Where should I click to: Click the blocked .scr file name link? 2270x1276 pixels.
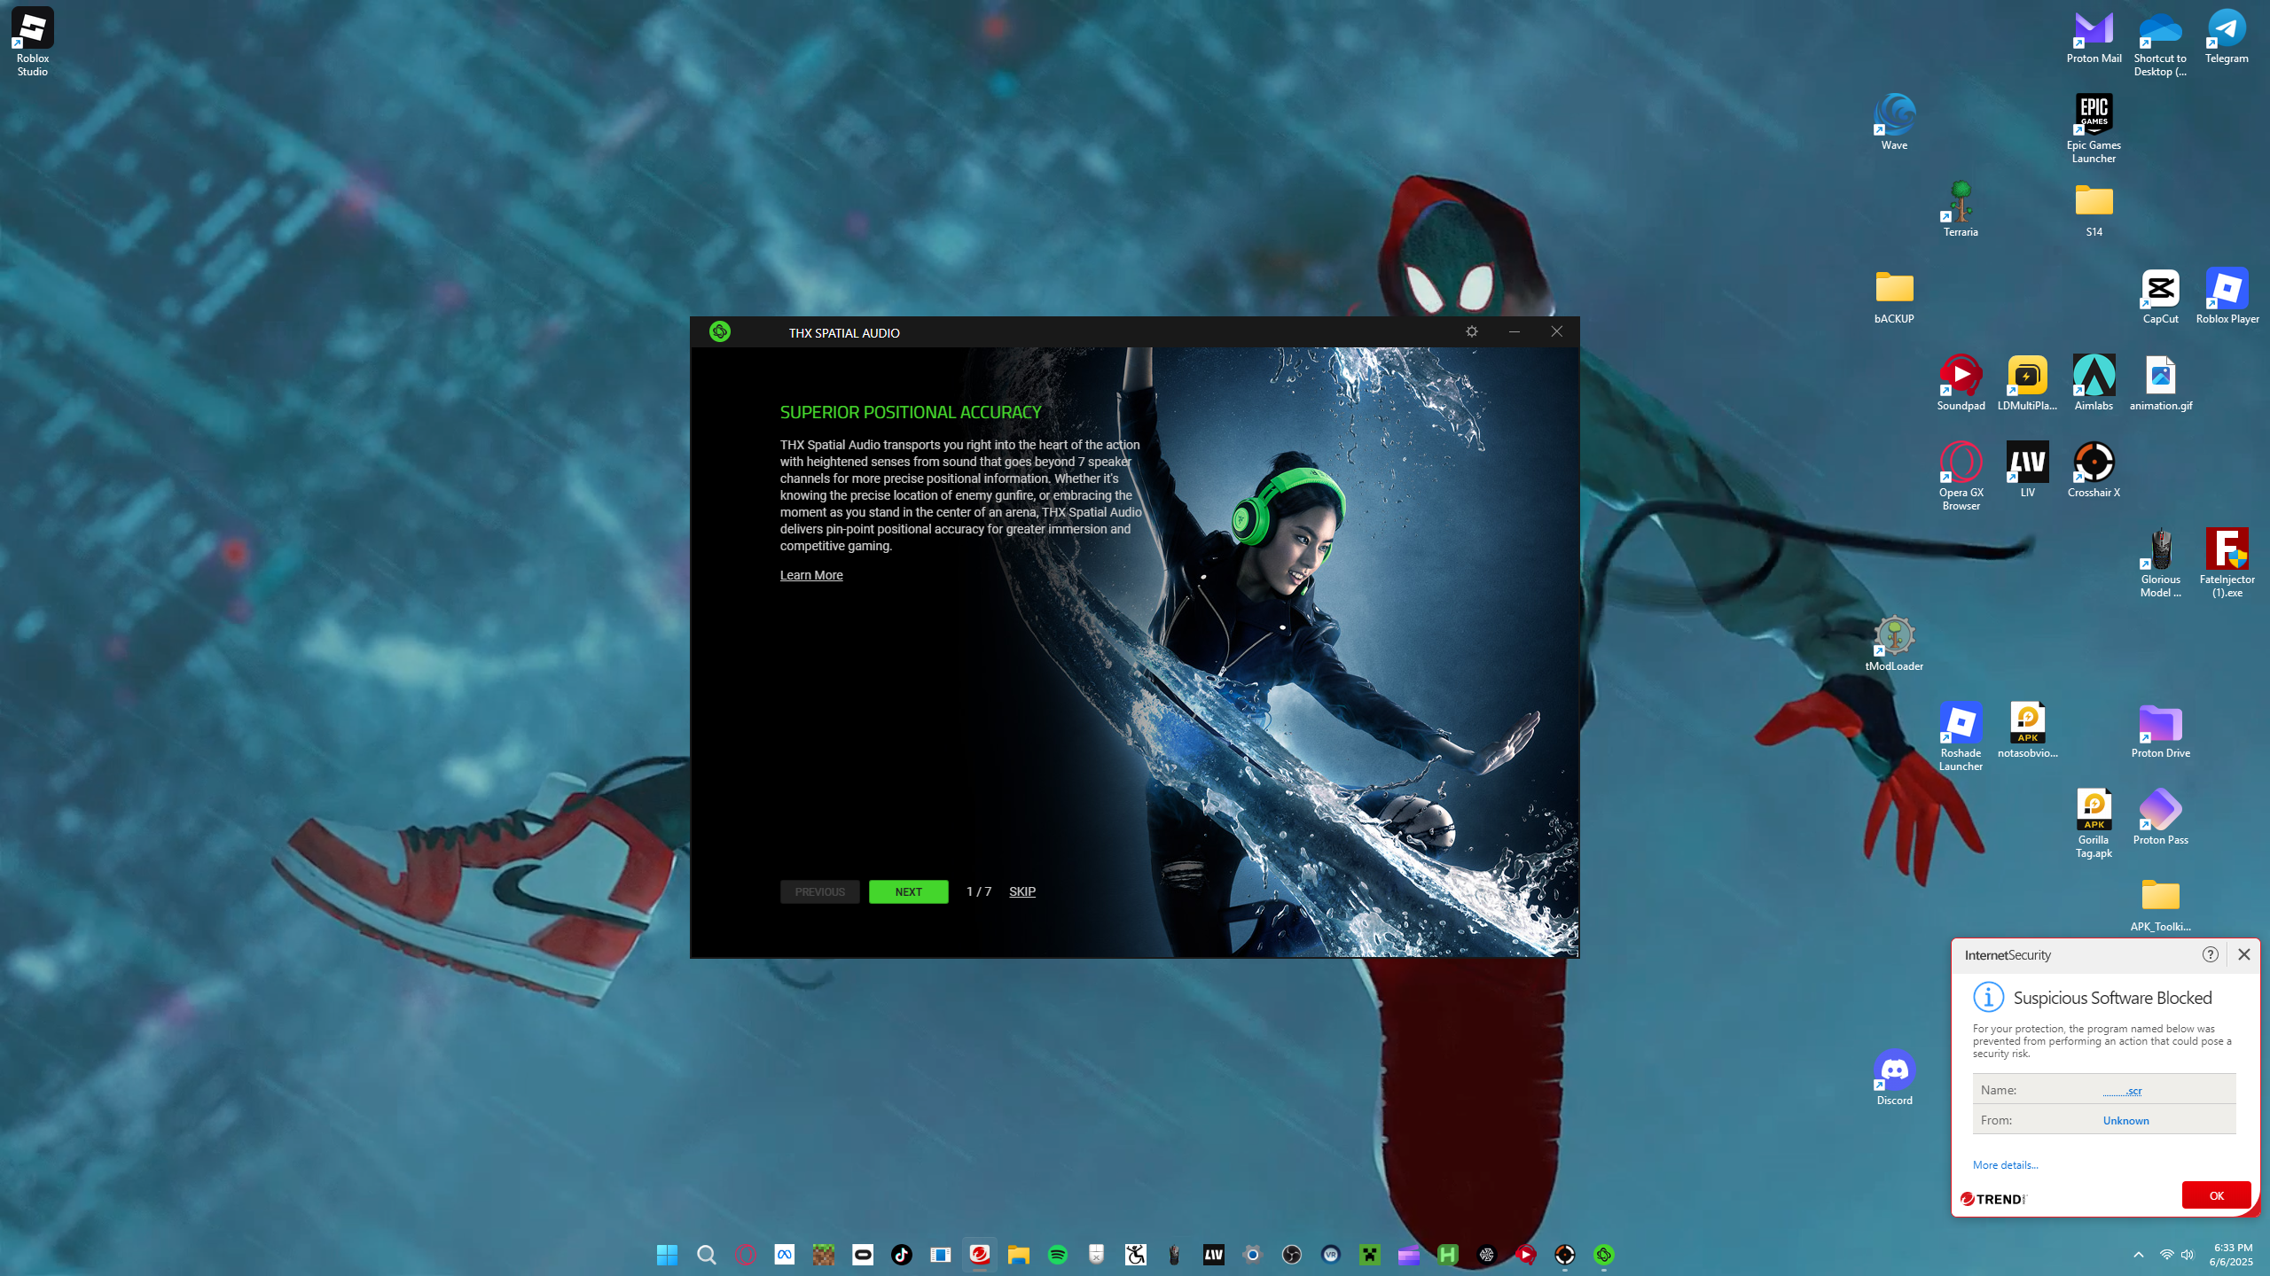tap(2122, 1091)
